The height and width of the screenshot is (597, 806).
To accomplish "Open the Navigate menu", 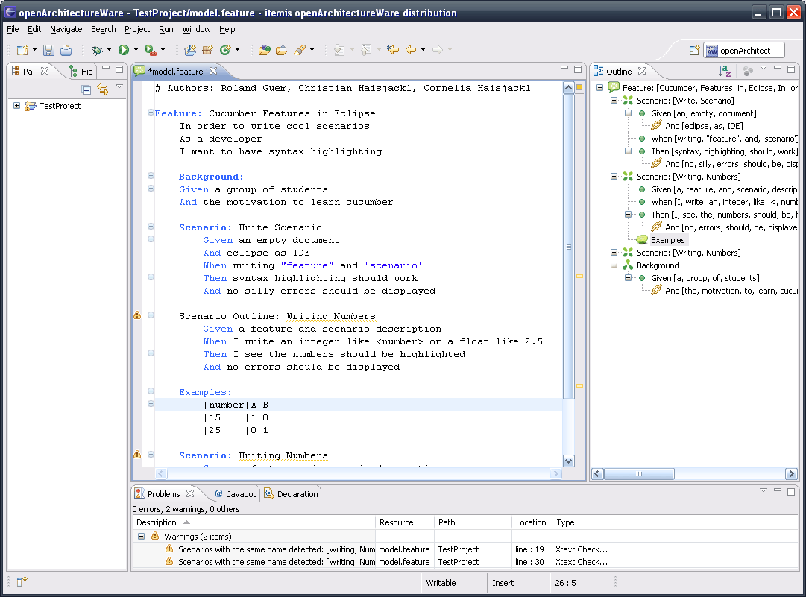I will 66,29.
